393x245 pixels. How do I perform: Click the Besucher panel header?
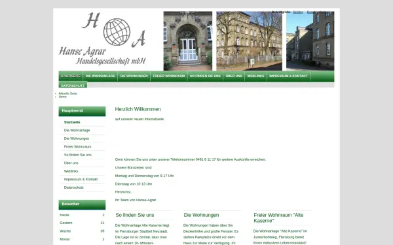click(82, 204)
